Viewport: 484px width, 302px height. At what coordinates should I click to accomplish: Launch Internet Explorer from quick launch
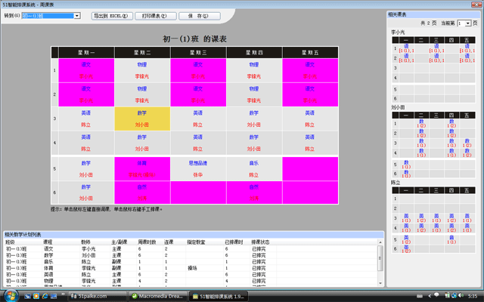(45, 296)
